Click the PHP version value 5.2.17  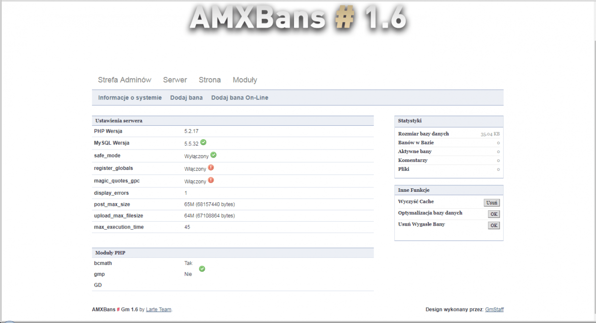191,131
